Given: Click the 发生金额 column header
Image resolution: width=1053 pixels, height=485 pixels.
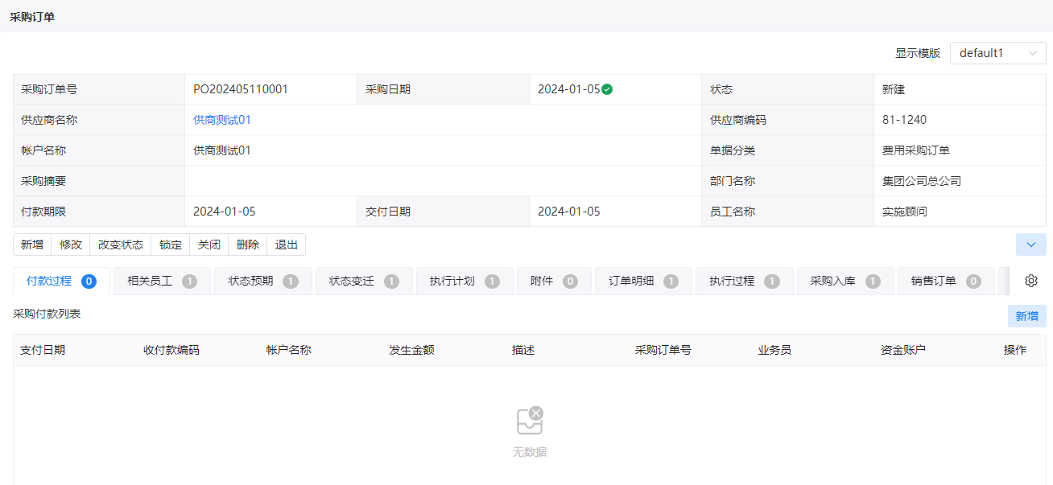Looking at the screenshot, I should (x=411, y=350).
